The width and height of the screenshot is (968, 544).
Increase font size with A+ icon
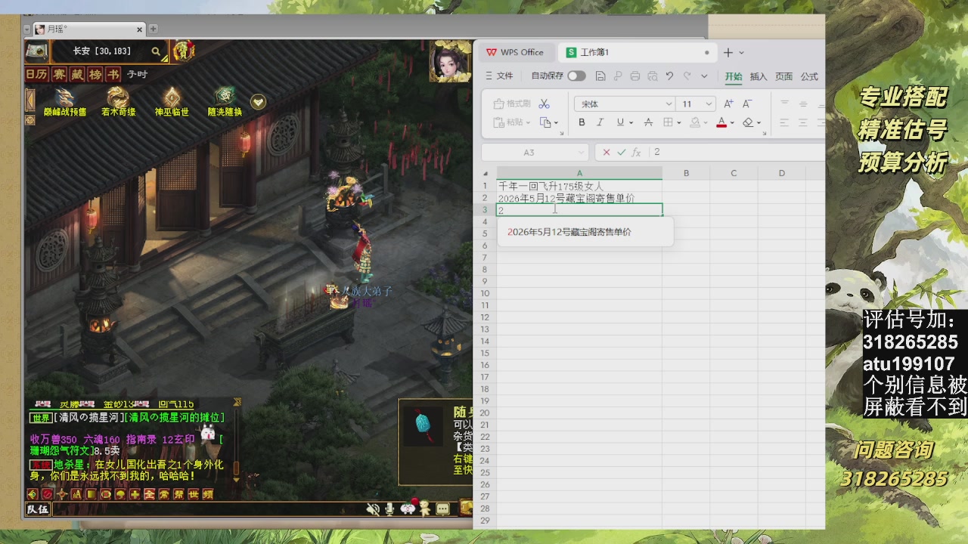pos(728,104)
